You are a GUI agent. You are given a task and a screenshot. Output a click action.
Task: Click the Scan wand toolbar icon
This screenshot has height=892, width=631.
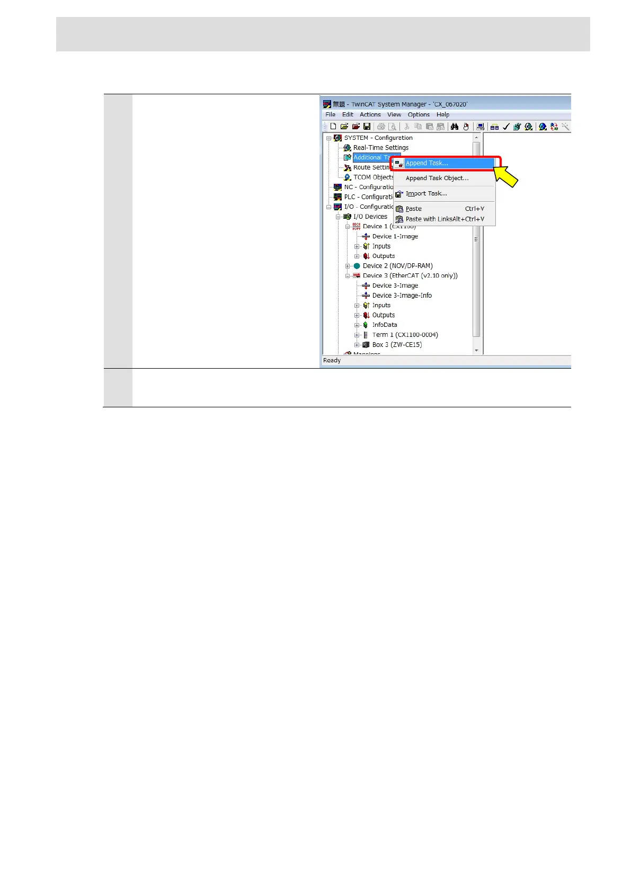(x=565, y=127)
